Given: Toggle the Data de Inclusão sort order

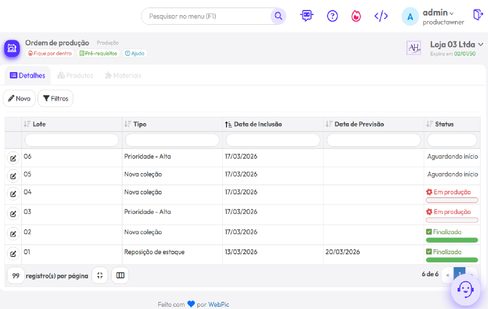Looking at the screenshot, I should 228,124.
